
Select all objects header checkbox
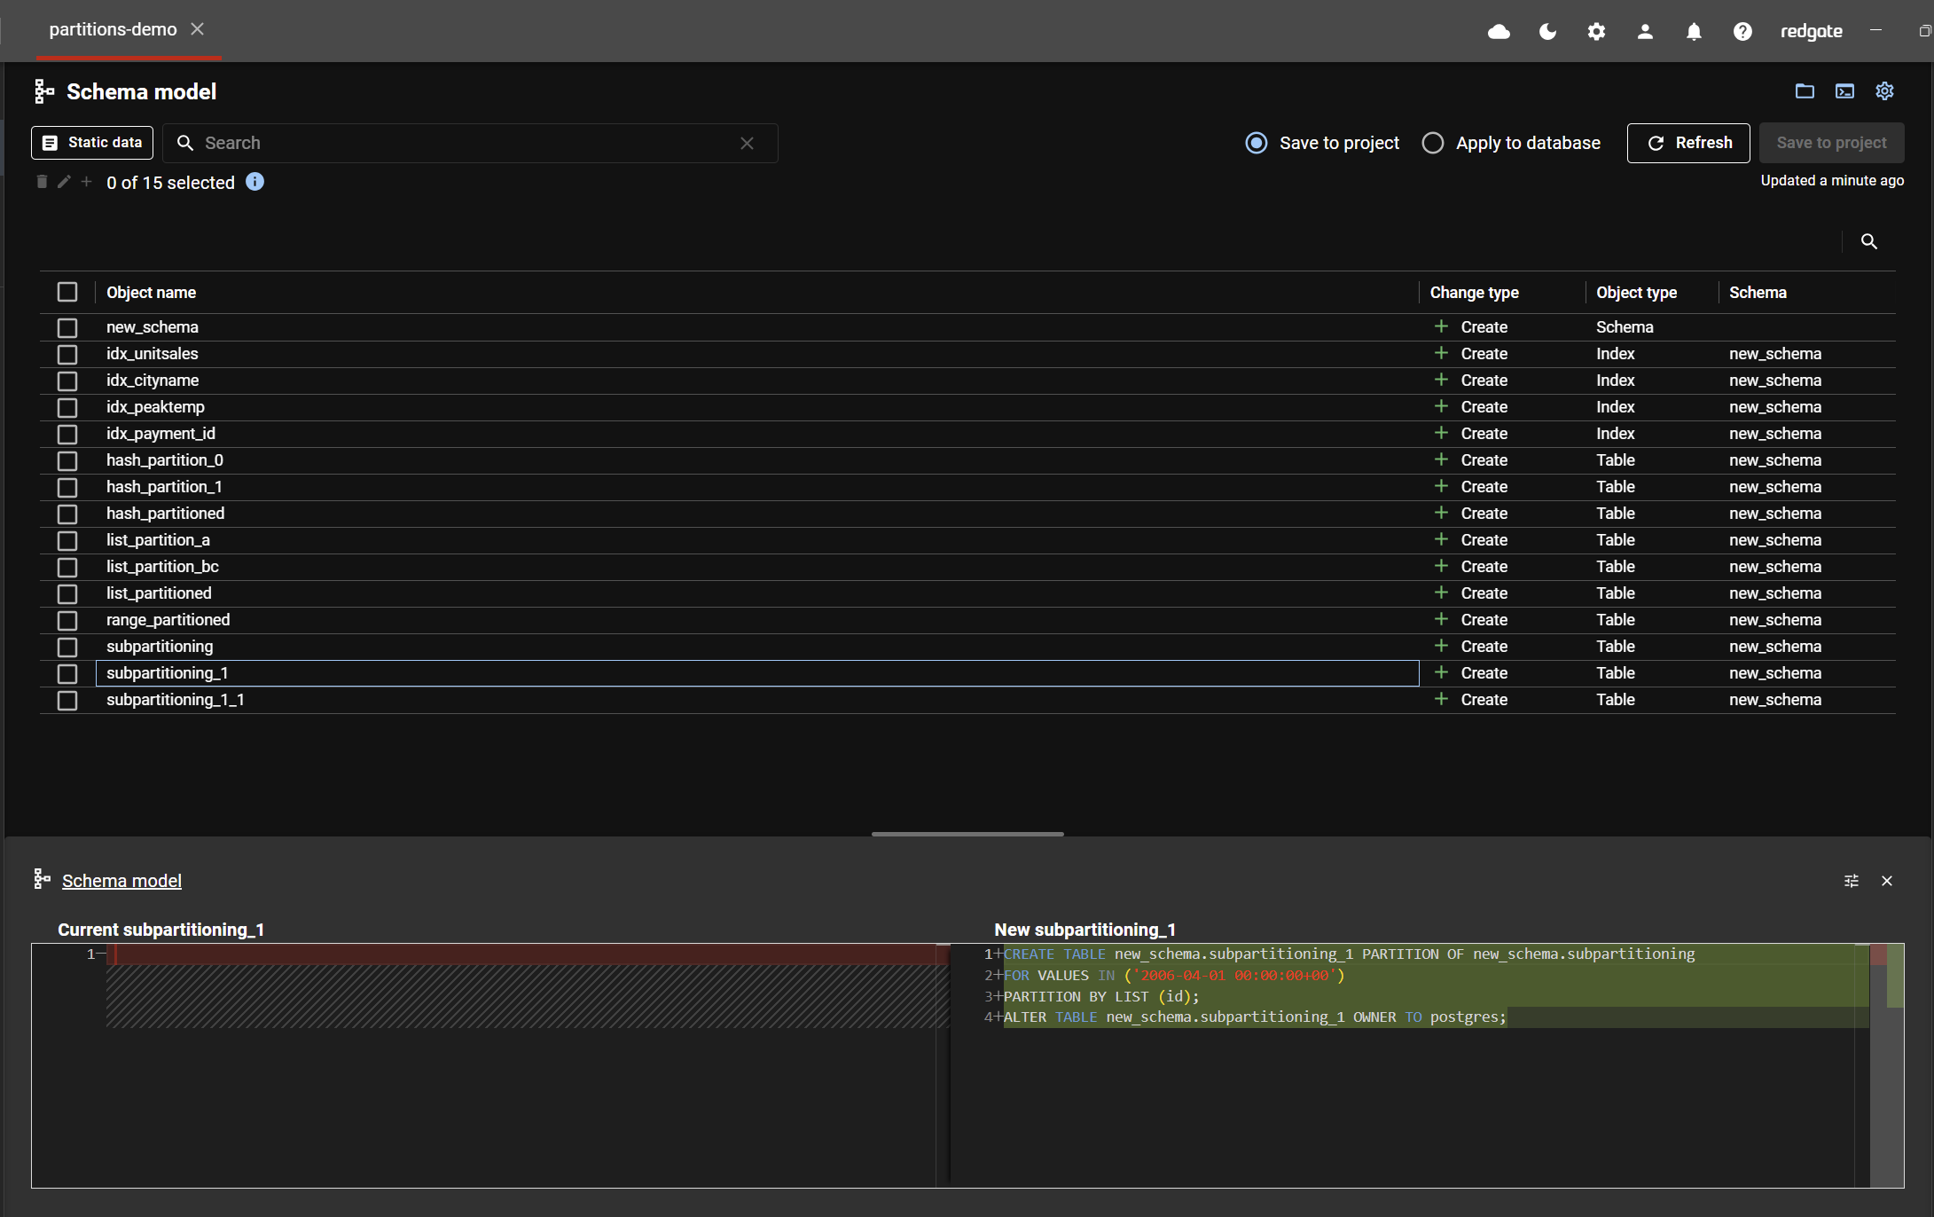point(67,292)
